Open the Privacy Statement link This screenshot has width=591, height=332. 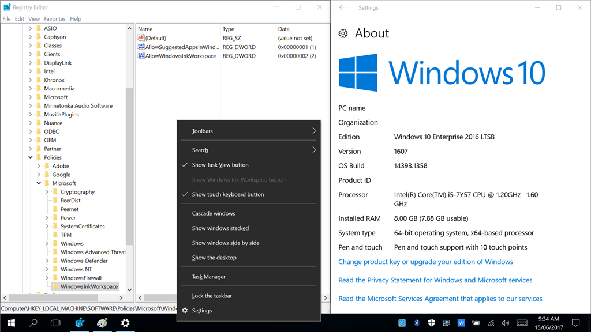[x=435, y=280]
